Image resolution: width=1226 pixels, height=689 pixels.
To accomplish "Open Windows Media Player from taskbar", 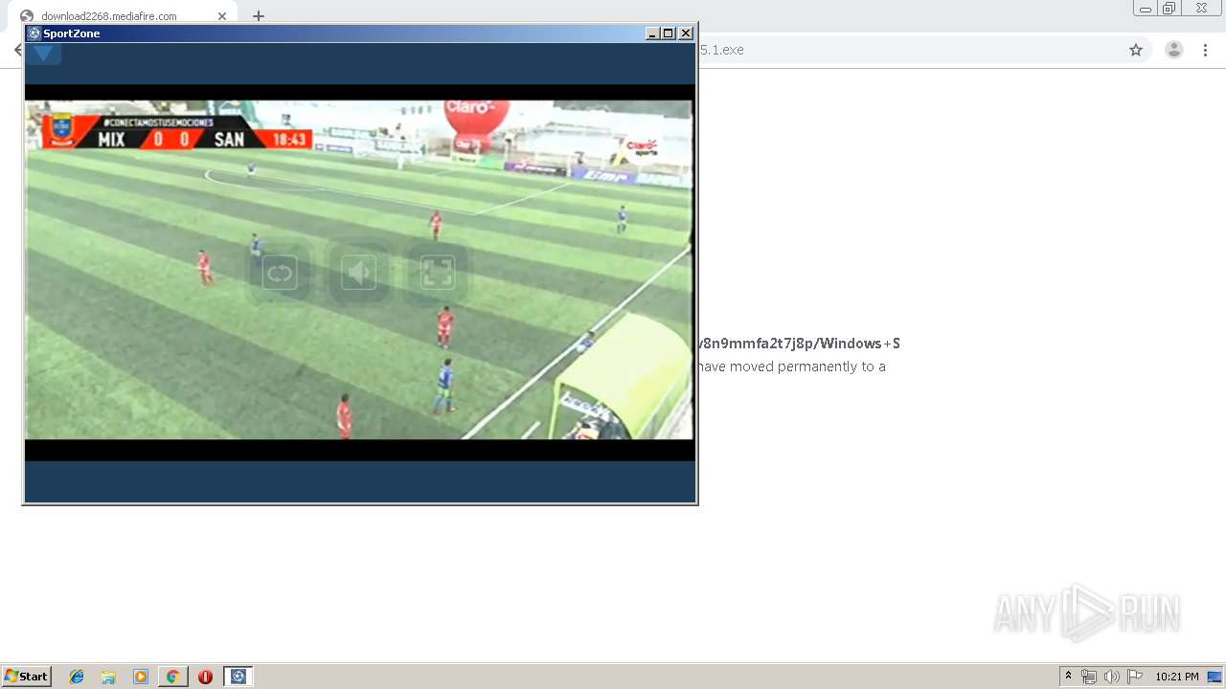I will [x=141, y=677].
